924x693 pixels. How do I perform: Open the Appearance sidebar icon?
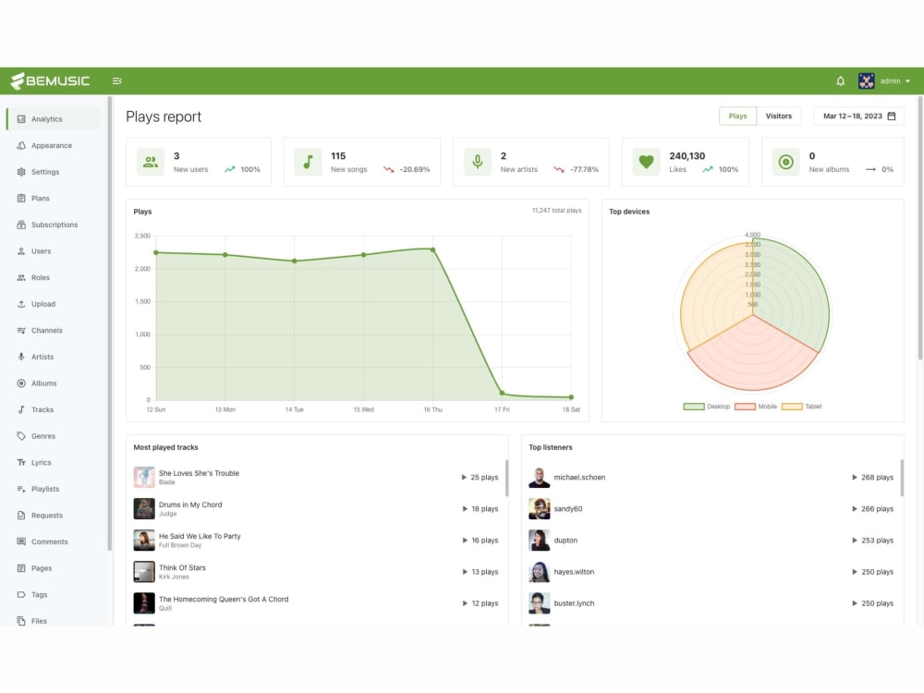(21, 146)
